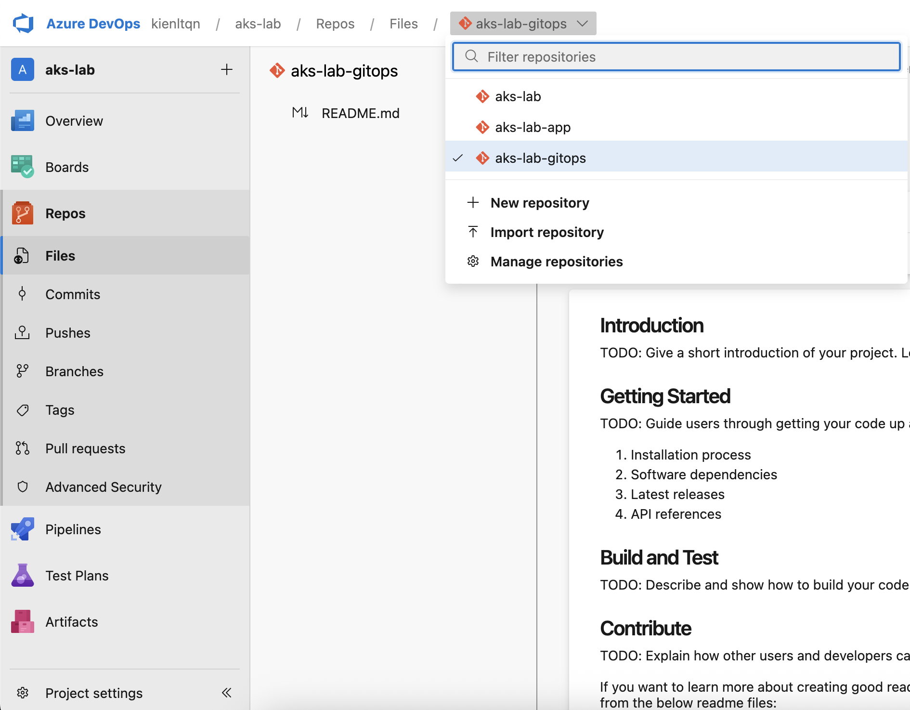Click the 'Installation process' list item
This screenshot has height=710, width=910.
tap(691, 455)
